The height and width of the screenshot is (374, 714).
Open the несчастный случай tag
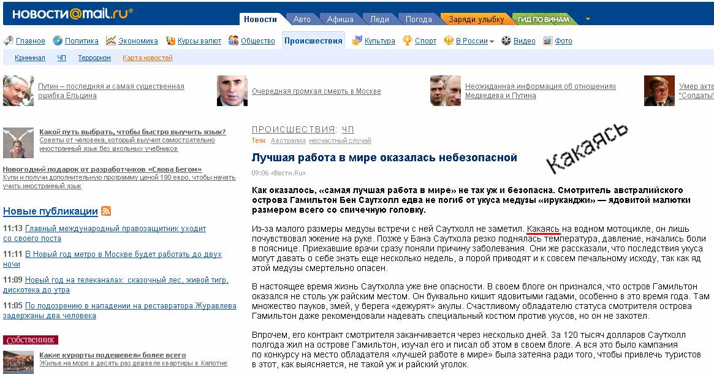[x=340, y=141]
